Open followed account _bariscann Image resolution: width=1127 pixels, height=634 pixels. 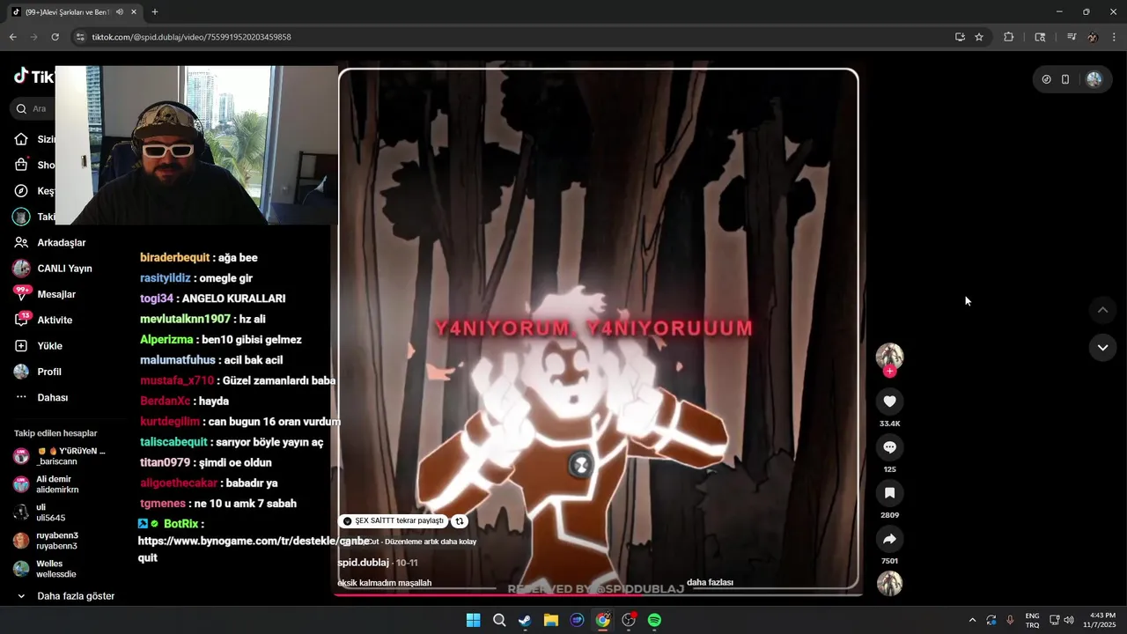point(59,456)
